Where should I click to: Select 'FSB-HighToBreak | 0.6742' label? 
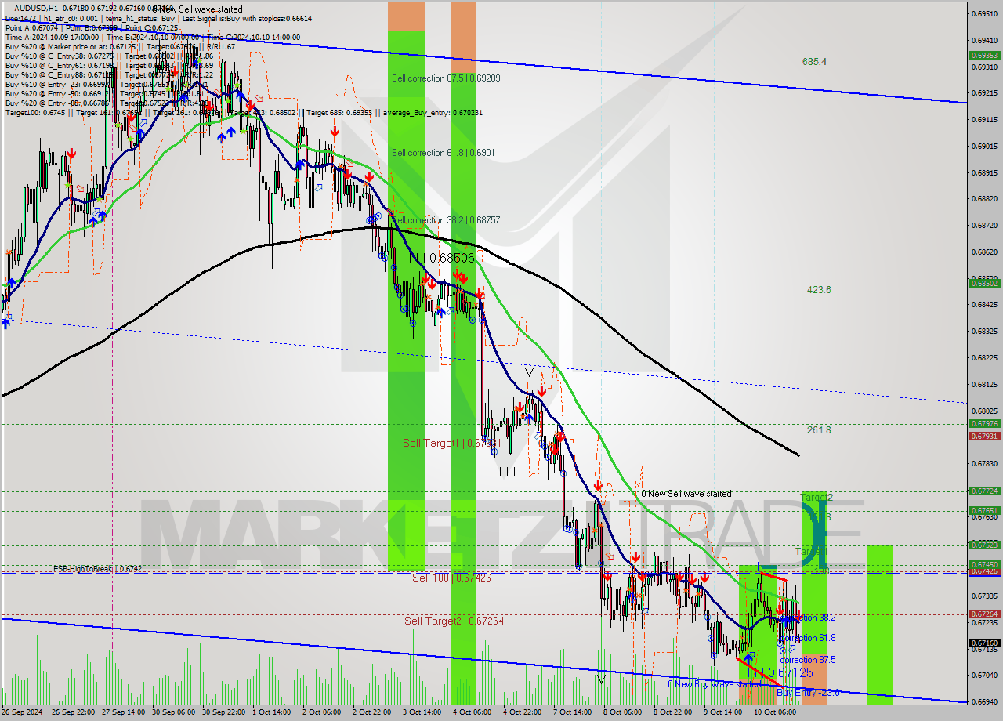[x=97, y=568]
